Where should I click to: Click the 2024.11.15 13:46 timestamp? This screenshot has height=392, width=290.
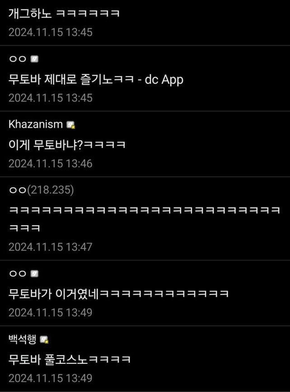(x=50, y=164)
